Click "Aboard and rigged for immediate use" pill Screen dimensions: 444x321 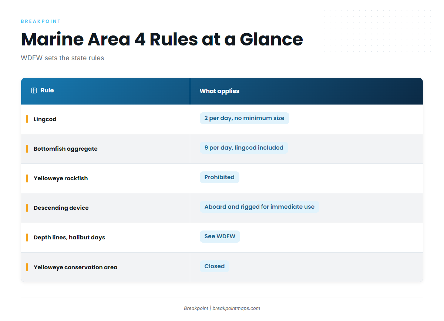coord(259,207)
